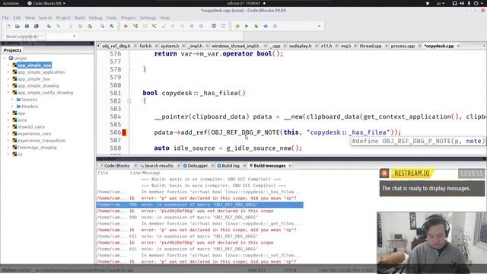Open the build target dropdown arrow

click(x=319, y=27)
